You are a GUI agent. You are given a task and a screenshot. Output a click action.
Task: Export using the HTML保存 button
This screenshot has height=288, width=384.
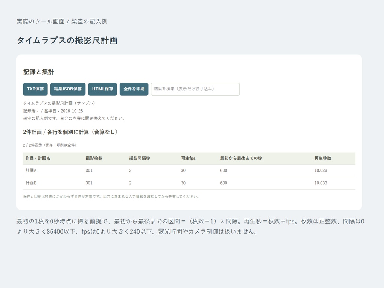click(103, 89)
